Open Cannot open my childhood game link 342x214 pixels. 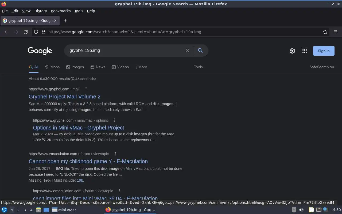coord(88,161)
